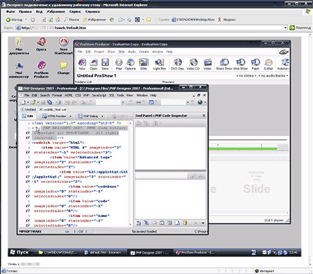The height and width of the screenshot is (274, 313).
Task: Click first icon in Code Inspector bottom toolbar
Action: click(x=138, y=223)
